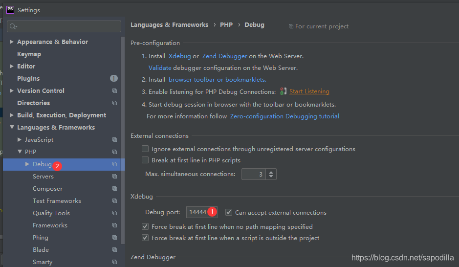The width and height of the screenshot is (459, 267).
Task: Expand the JavaScript node
Action: click(x=20, y=140)
